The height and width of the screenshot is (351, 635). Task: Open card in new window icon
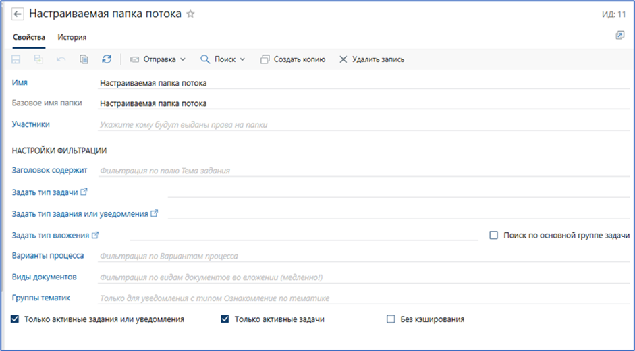(x=620, y=36)
